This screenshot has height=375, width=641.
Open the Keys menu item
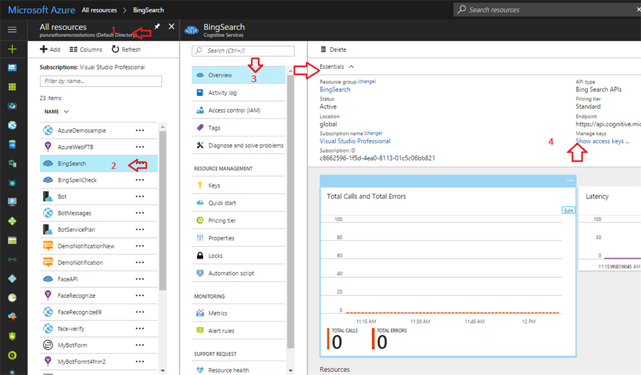click(238, 185)
